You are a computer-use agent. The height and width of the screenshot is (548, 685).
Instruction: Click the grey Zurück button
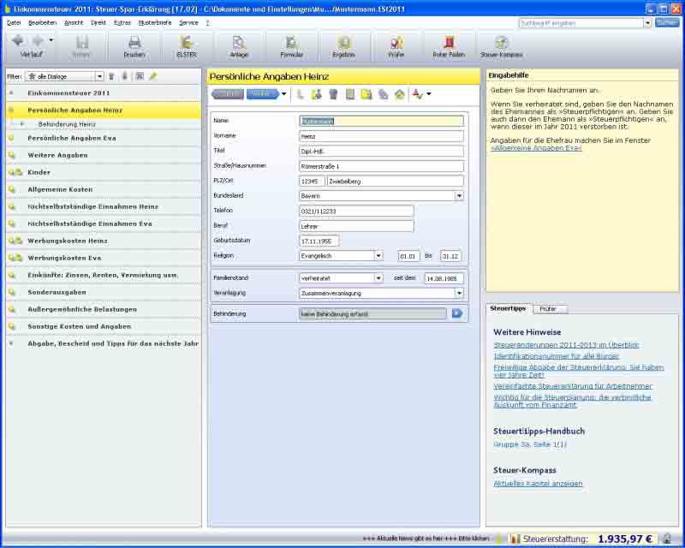click(228, 94)
